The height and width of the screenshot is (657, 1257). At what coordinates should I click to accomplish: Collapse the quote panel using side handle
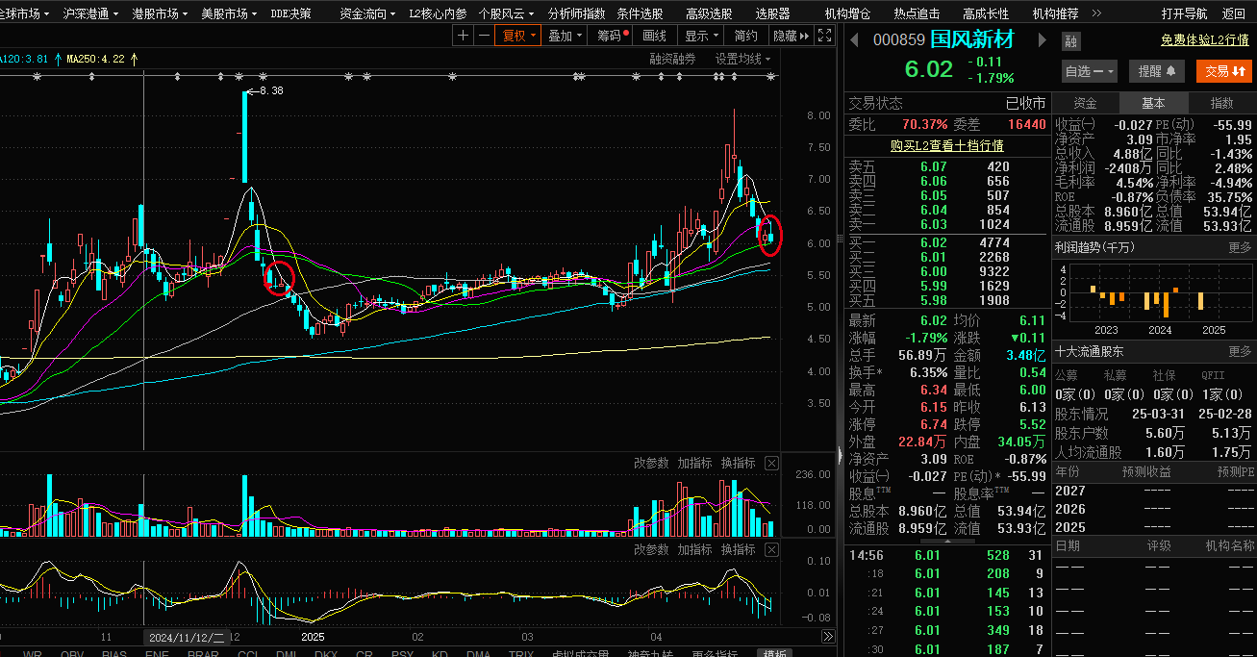pos(841,454)
